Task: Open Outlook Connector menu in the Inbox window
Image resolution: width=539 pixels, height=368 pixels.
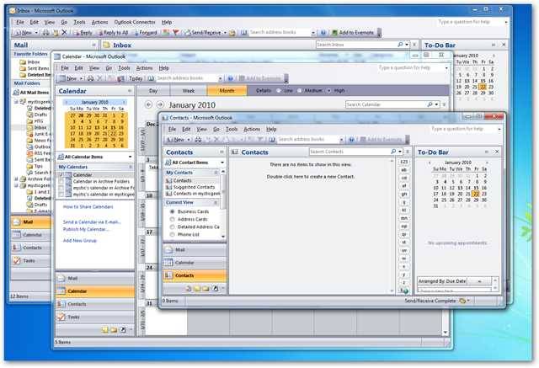Action: click(x=135, y=22)
